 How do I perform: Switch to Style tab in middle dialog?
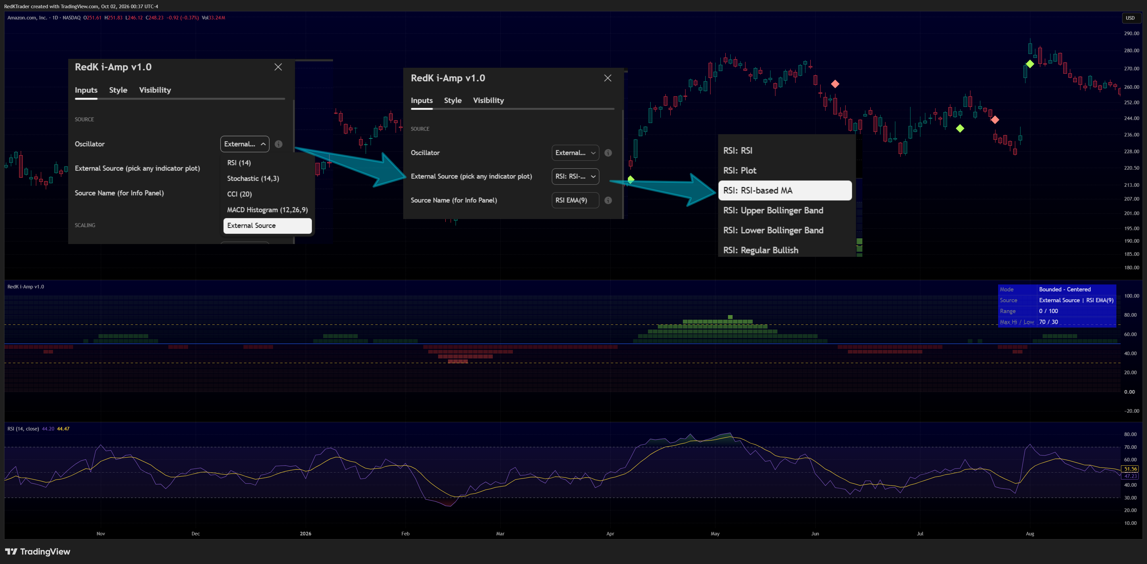tap(452, 101)
